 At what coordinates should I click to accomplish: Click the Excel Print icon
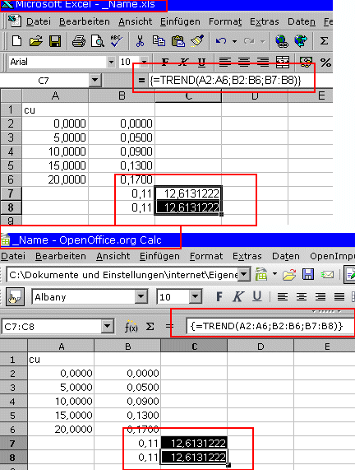(x=79, y=41)
